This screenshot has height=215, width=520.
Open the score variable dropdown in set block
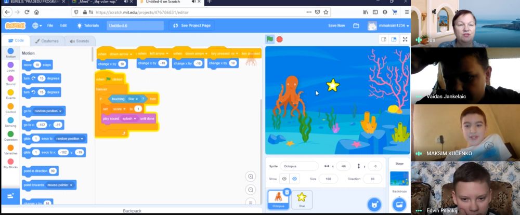[120, 109]
